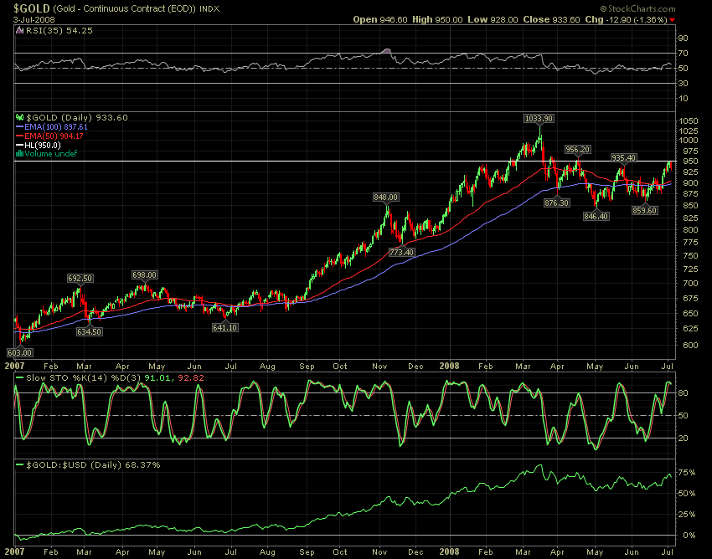Click the 3-Jul-2008 date
Screen dimensions: 712x559
tap(34, 20)
